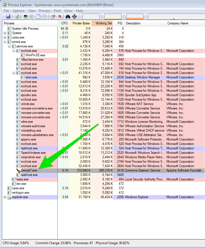205x248 pixels.
Task: Collapse the wininit.exe node
Action: (5, 42)
